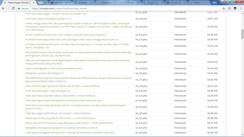
Task: Open 'Tidak ada kupon yang ditentukan' link
Action: pos(75,107)
